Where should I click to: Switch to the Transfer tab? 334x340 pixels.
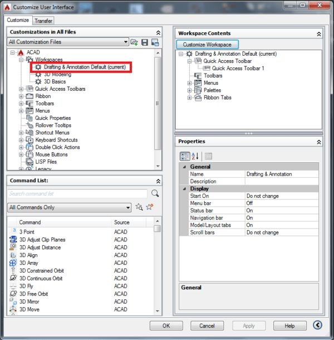click(43, 21)
